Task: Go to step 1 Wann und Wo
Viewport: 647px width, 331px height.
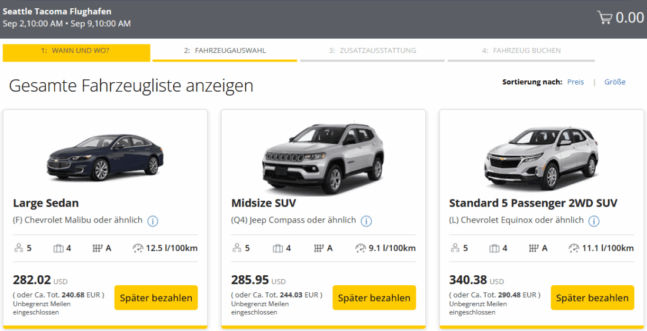Action: tap(75, 51)
